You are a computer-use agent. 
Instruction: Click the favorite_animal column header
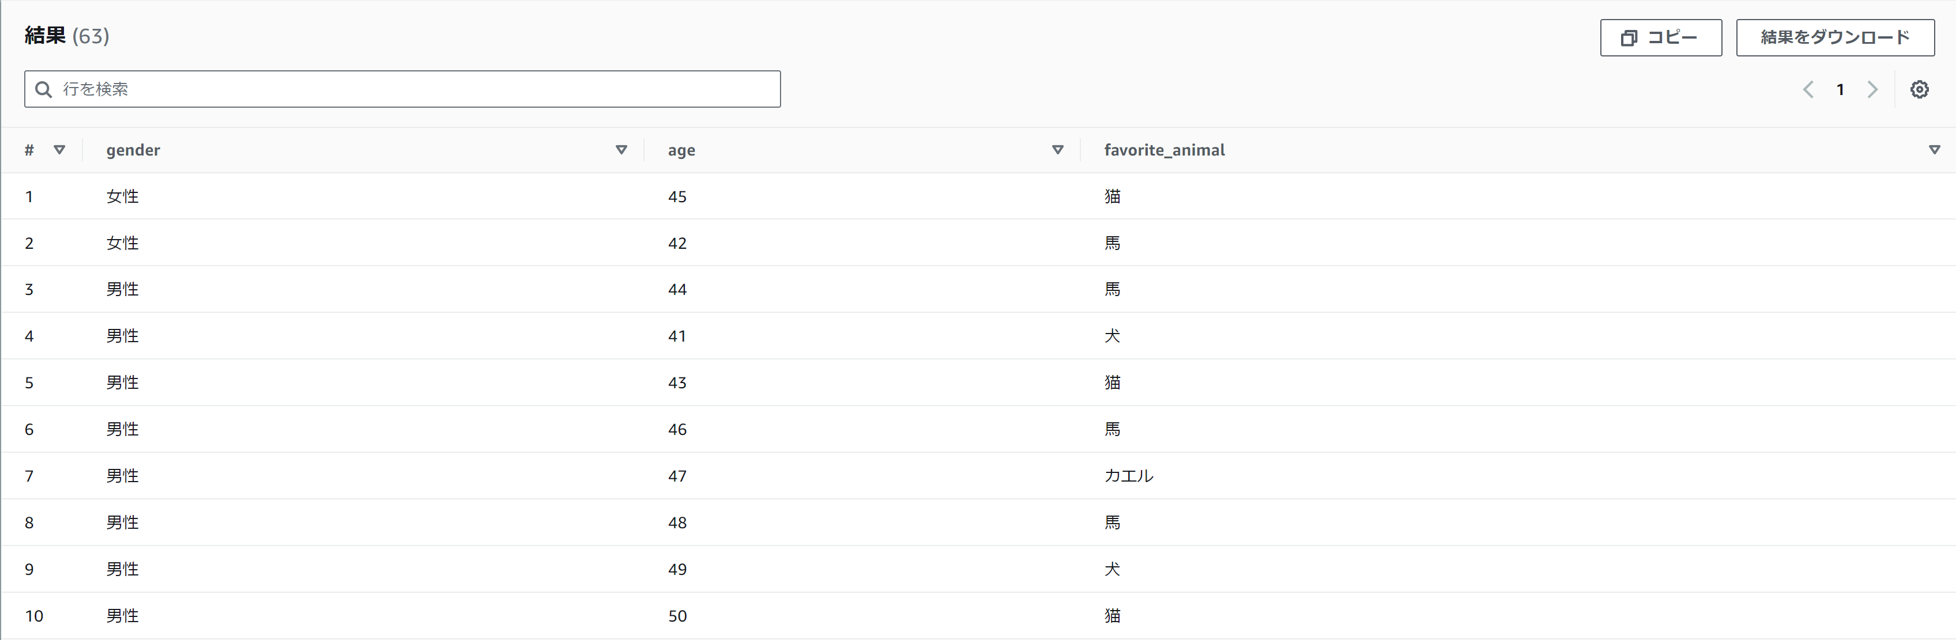1164,150
